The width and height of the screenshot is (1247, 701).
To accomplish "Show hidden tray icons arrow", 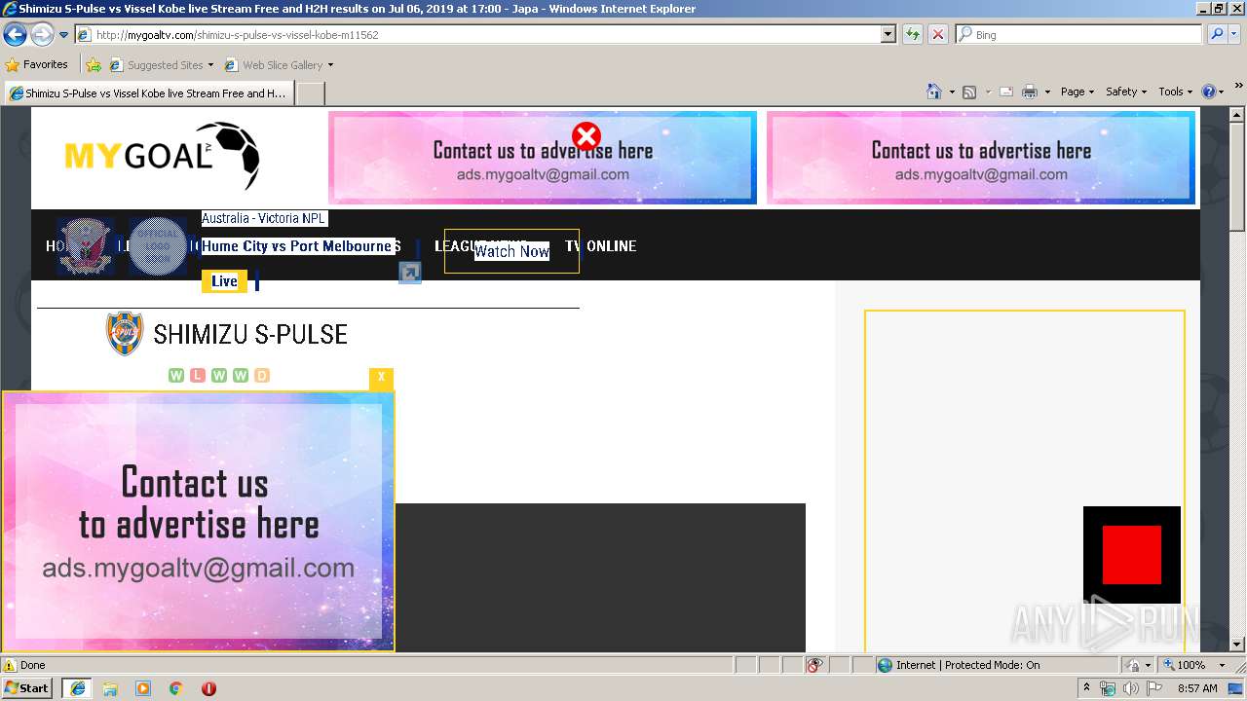I will 1086,687.
